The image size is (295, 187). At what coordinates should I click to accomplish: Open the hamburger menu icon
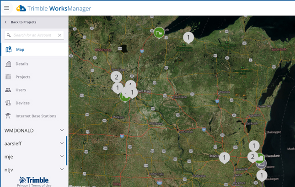[6, 8]
